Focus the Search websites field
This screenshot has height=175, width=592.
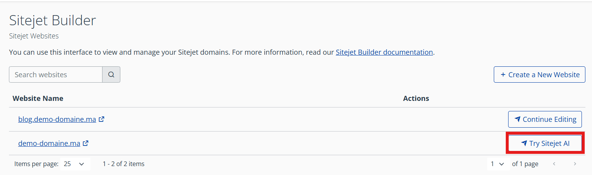[x=56, y=75]
